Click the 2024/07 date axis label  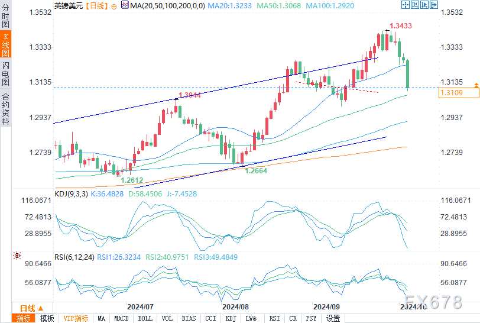coord(140,307)
